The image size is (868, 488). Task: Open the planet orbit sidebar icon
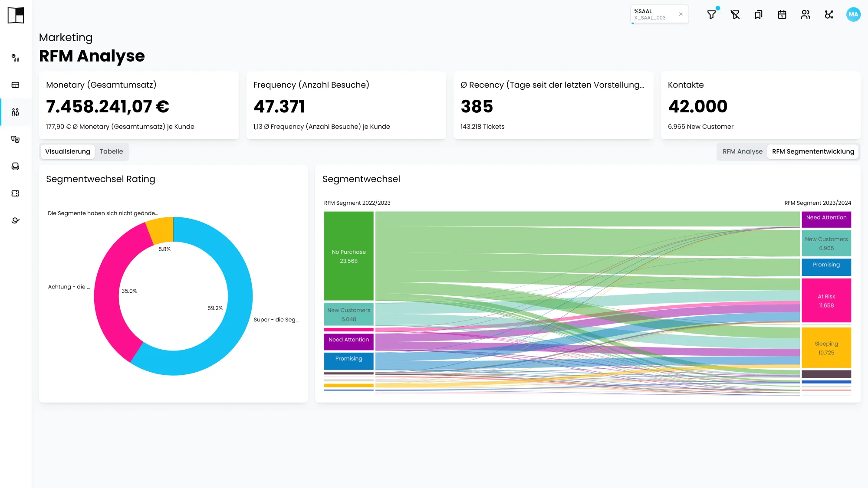pos(16,220)
